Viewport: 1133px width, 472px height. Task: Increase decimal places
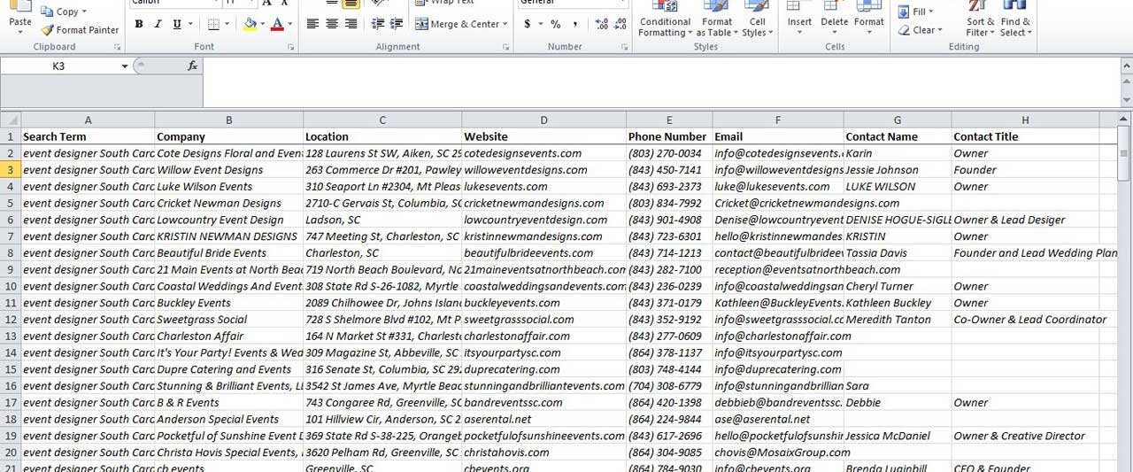tap(601, 24)
